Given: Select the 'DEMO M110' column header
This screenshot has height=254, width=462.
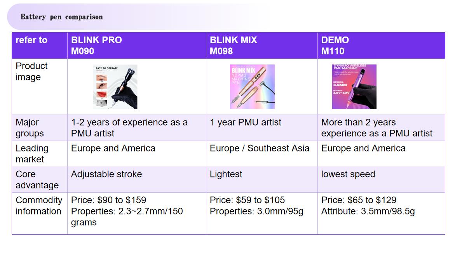Looking at the screenshot, I should coord(381,45).
